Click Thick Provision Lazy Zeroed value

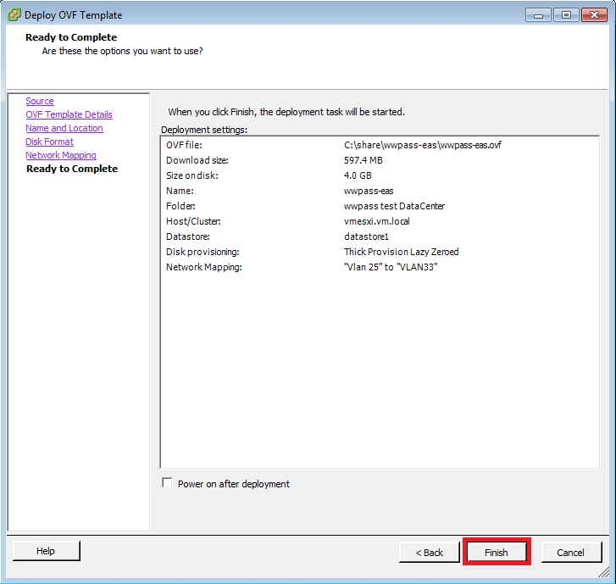[401, 252]
